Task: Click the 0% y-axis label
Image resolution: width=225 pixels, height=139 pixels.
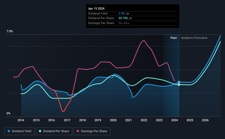Action: coord(8,113)
